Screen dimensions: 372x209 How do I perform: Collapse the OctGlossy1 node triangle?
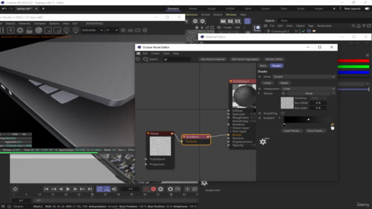point(231,81)
